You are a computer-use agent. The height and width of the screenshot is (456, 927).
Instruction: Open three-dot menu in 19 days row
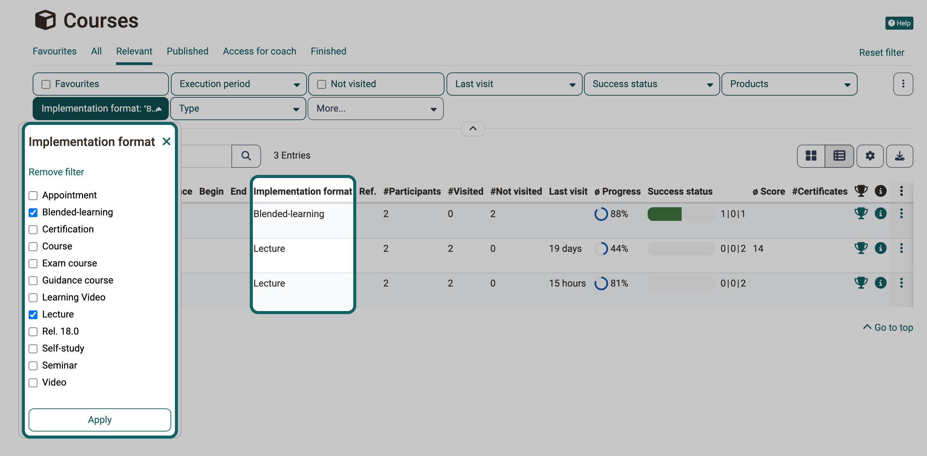tap(901, 248)
